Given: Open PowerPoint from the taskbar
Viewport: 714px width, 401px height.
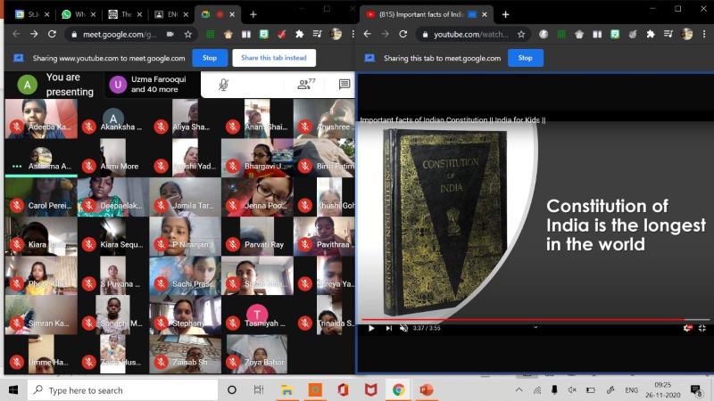Looking at the screenshot, I should click(427, 390).
